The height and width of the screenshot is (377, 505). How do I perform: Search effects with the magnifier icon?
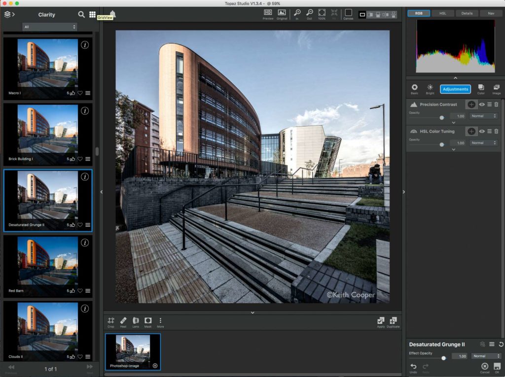(x=81, y=14)
